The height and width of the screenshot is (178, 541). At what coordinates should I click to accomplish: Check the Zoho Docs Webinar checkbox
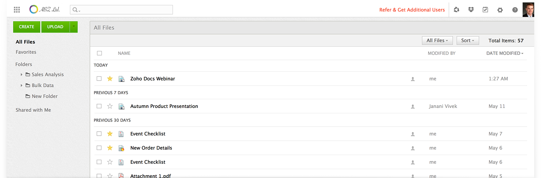point(99,79)
